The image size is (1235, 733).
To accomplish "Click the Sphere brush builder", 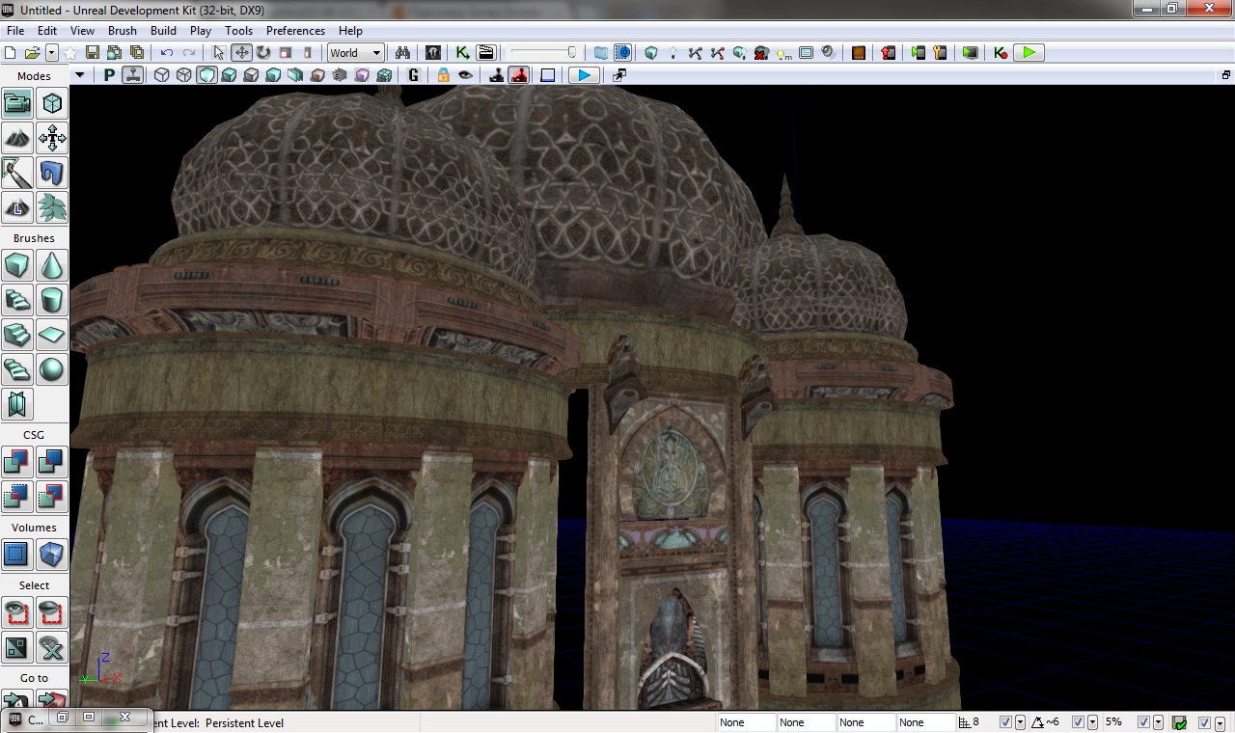I will (52, 369).
